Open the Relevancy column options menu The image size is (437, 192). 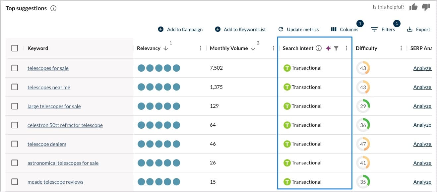point(201,48)
